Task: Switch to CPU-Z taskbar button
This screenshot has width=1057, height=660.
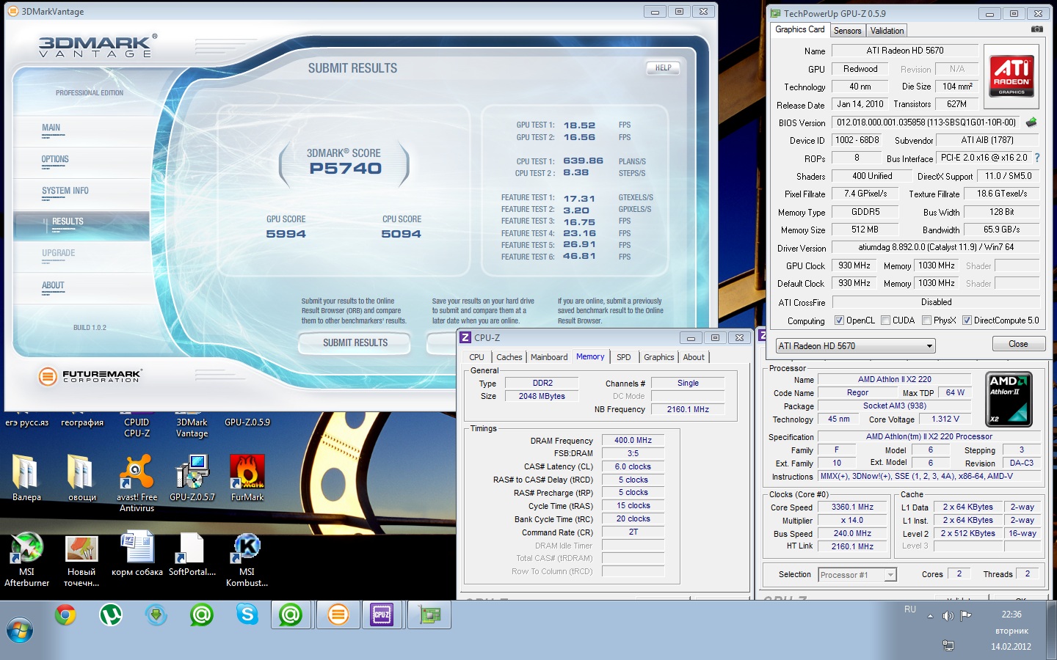Action: click(x=382, y=615)
